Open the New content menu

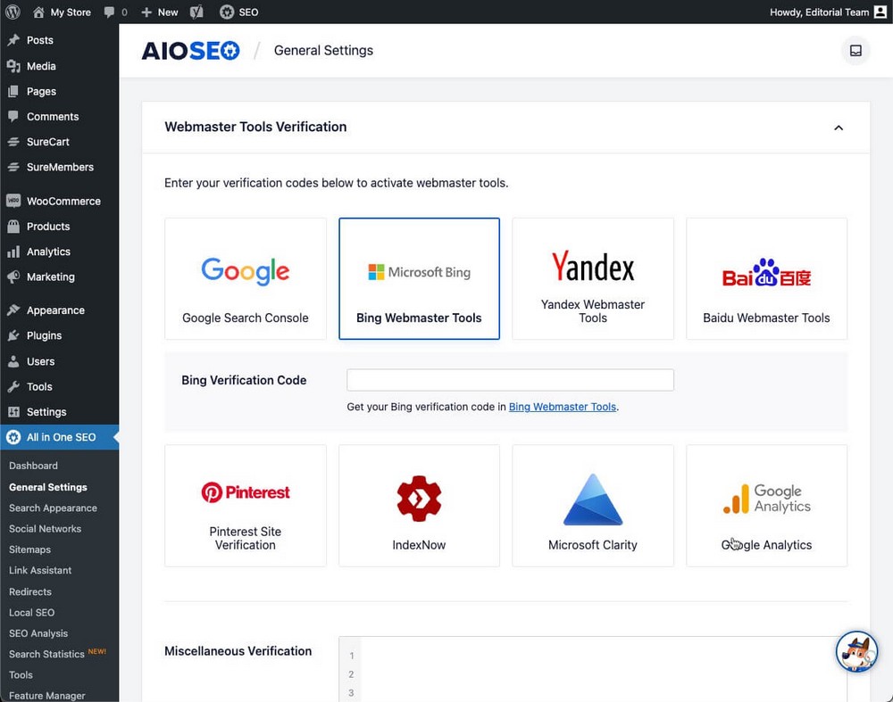(x=160, y=12)
